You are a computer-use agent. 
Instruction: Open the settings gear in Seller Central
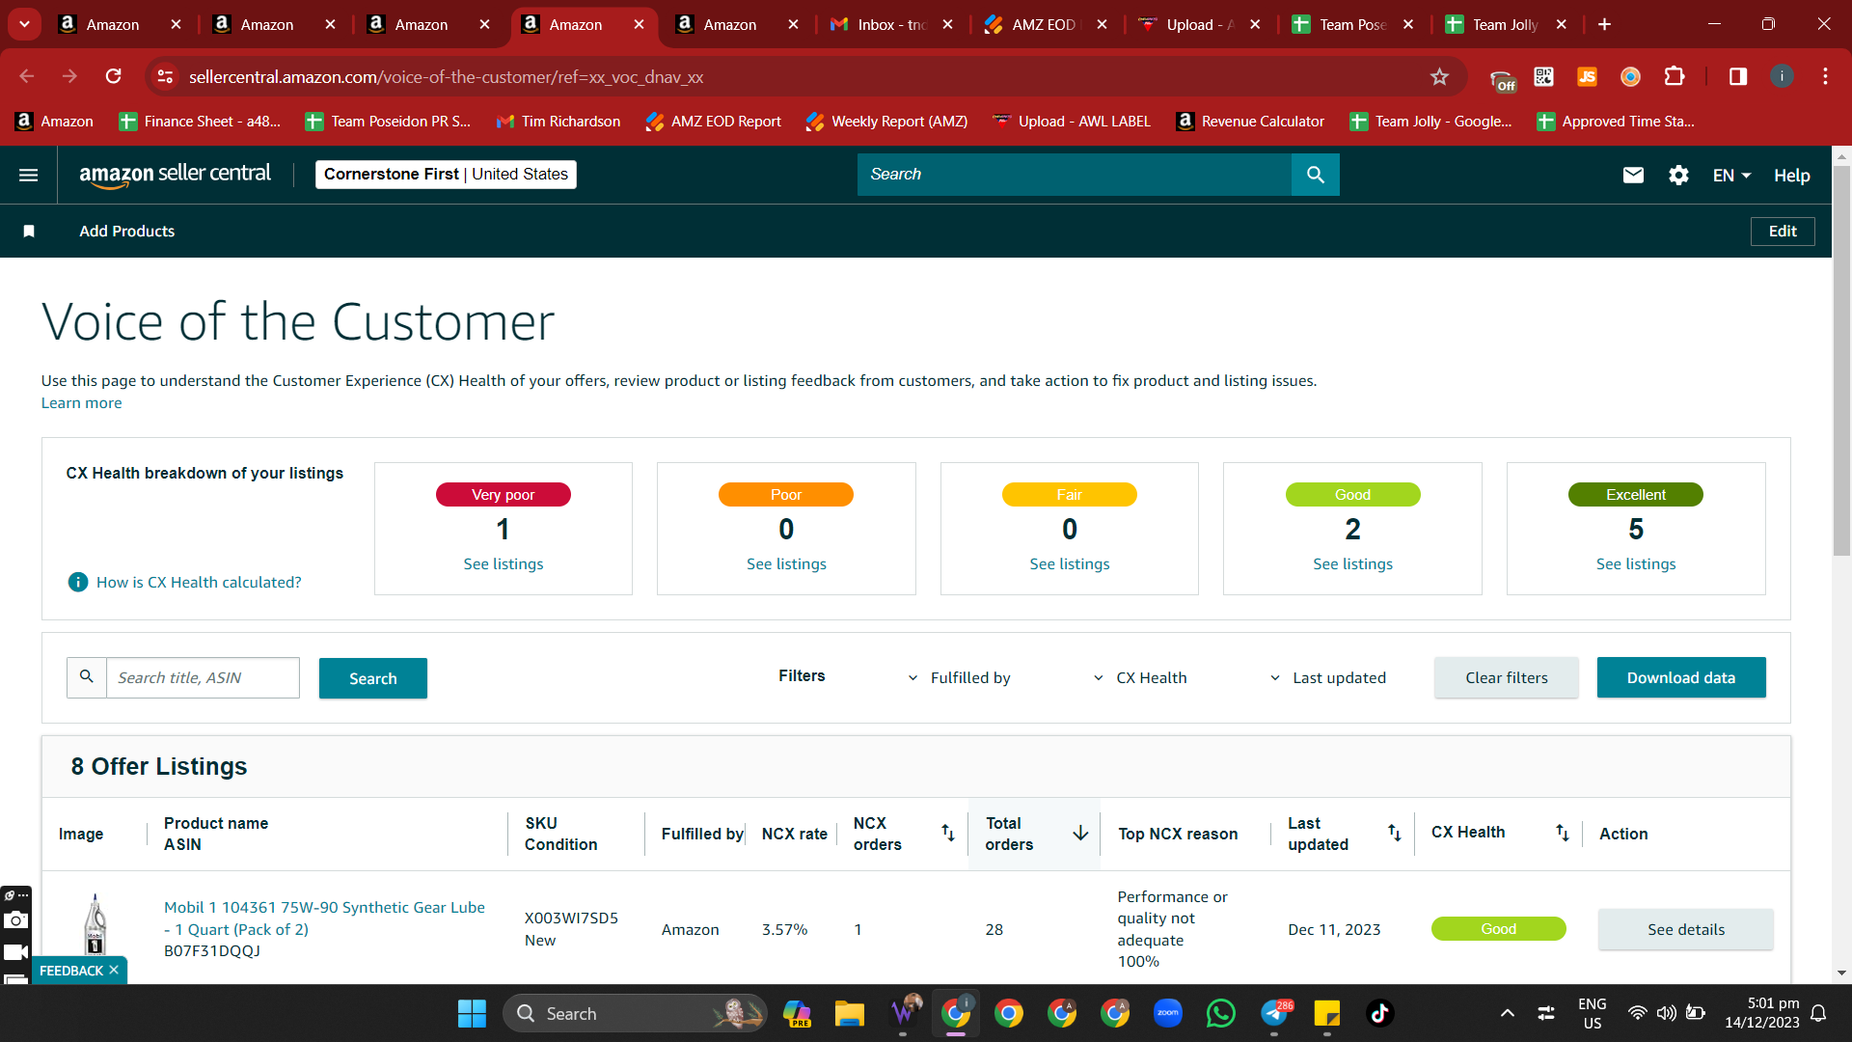(x=1678, y=175)
